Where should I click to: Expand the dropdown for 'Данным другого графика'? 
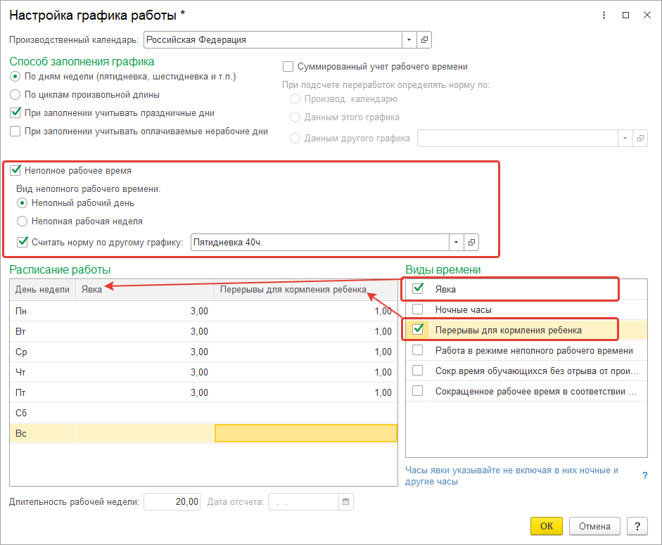coord(625,139)
